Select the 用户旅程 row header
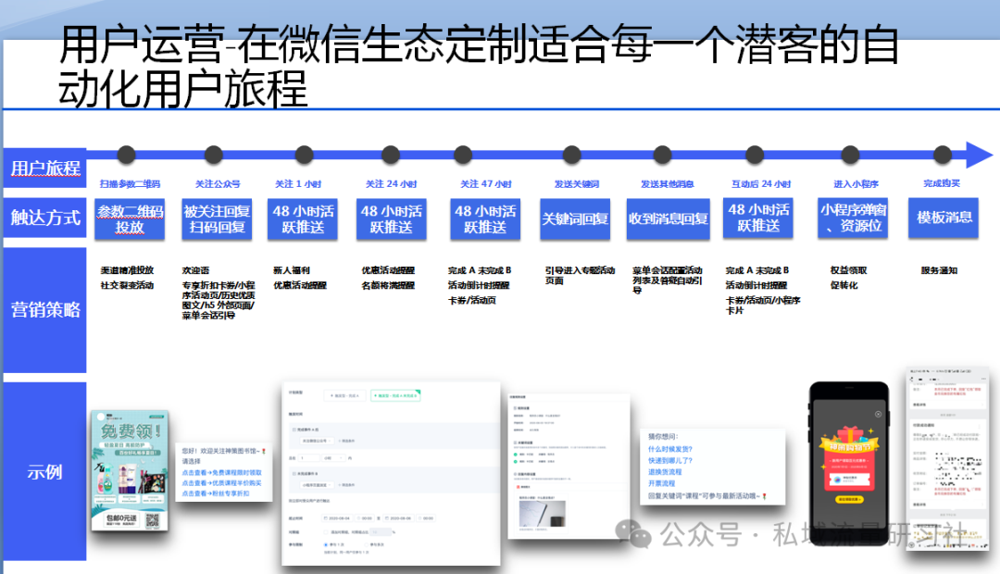Viewport: 1000px width, 574px height. click(x=44, y=168)
